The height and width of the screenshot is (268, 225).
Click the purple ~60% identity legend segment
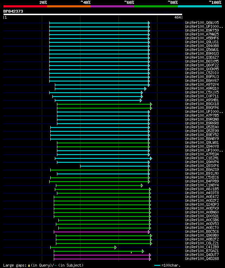click(x=112, y=6)
